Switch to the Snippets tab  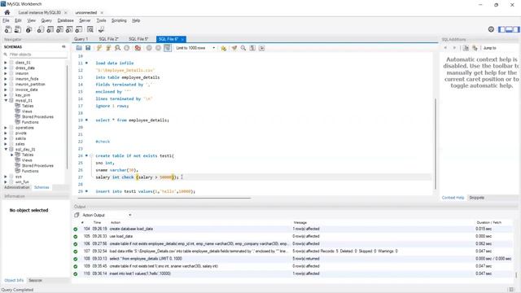[x=476, y=198]
